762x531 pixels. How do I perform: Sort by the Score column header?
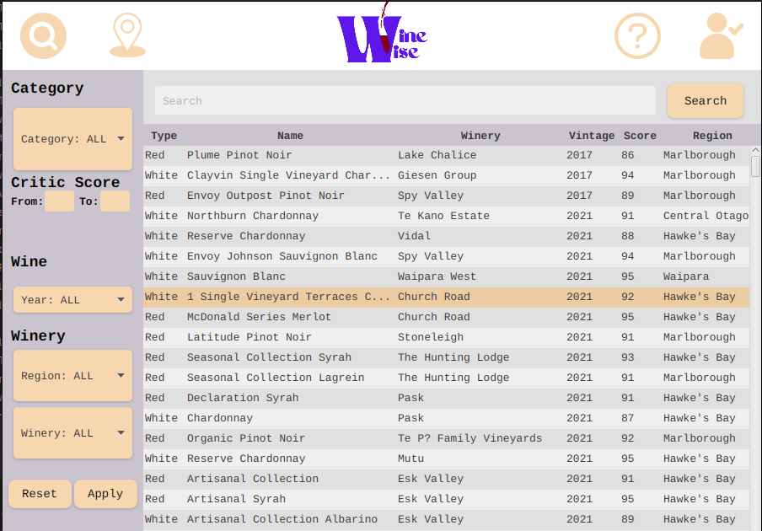click(640, 136)
